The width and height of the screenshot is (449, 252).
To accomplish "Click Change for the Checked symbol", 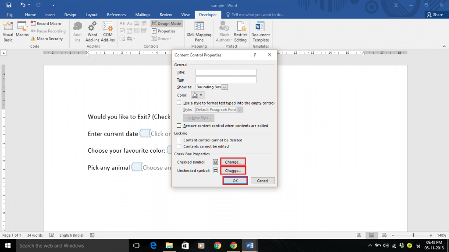I will tap(233, 162).
